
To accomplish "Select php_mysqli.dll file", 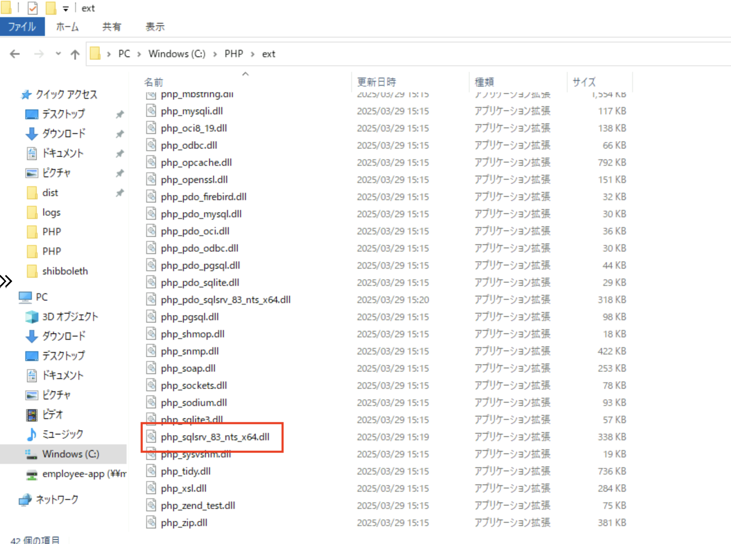I will (192, 111).
